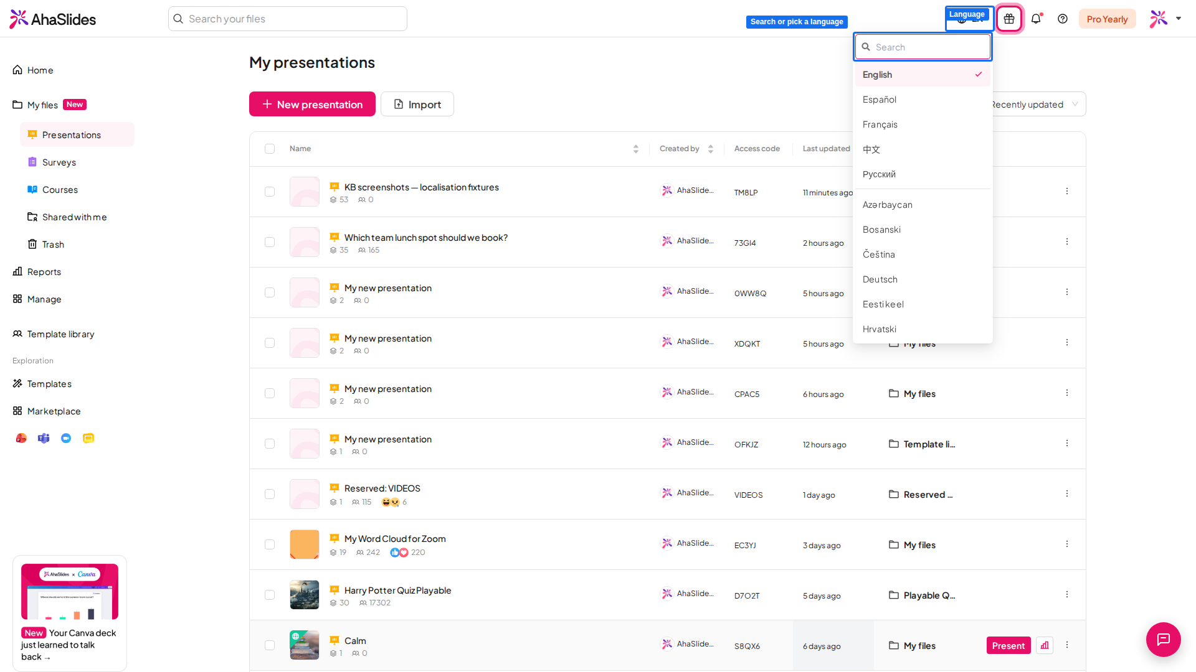The image size is (1196, 672).
Task: Check the box for Harry Potter Quiz Playable
Action: click(x=270, y=595)
